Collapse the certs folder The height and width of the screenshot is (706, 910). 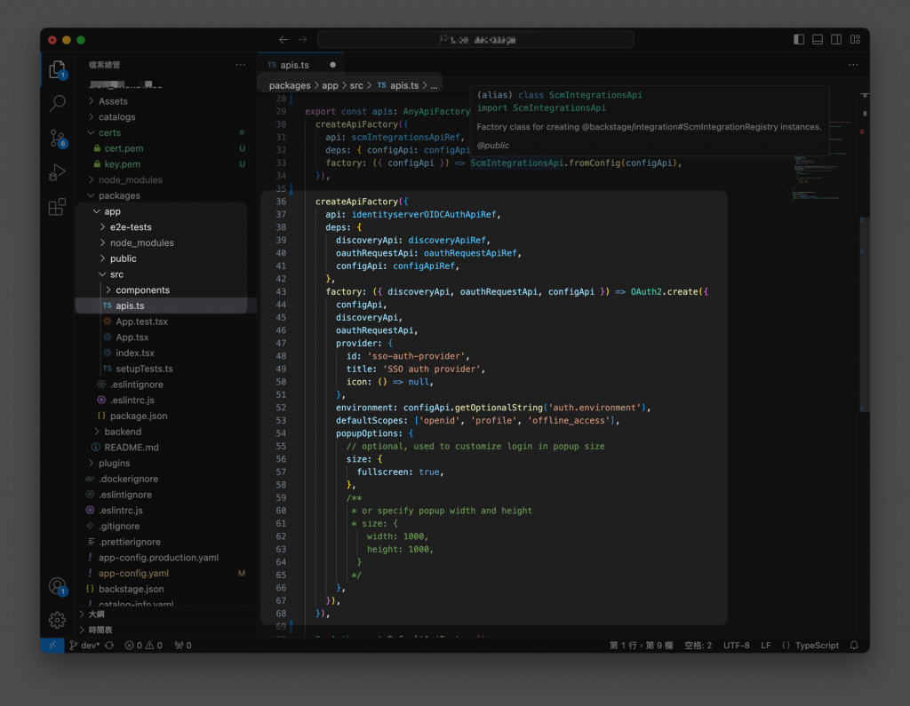(109, 132)
